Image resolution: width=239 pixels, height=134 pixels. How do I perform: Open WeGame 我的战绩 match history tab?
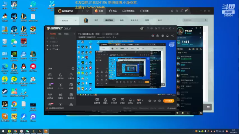109,20
